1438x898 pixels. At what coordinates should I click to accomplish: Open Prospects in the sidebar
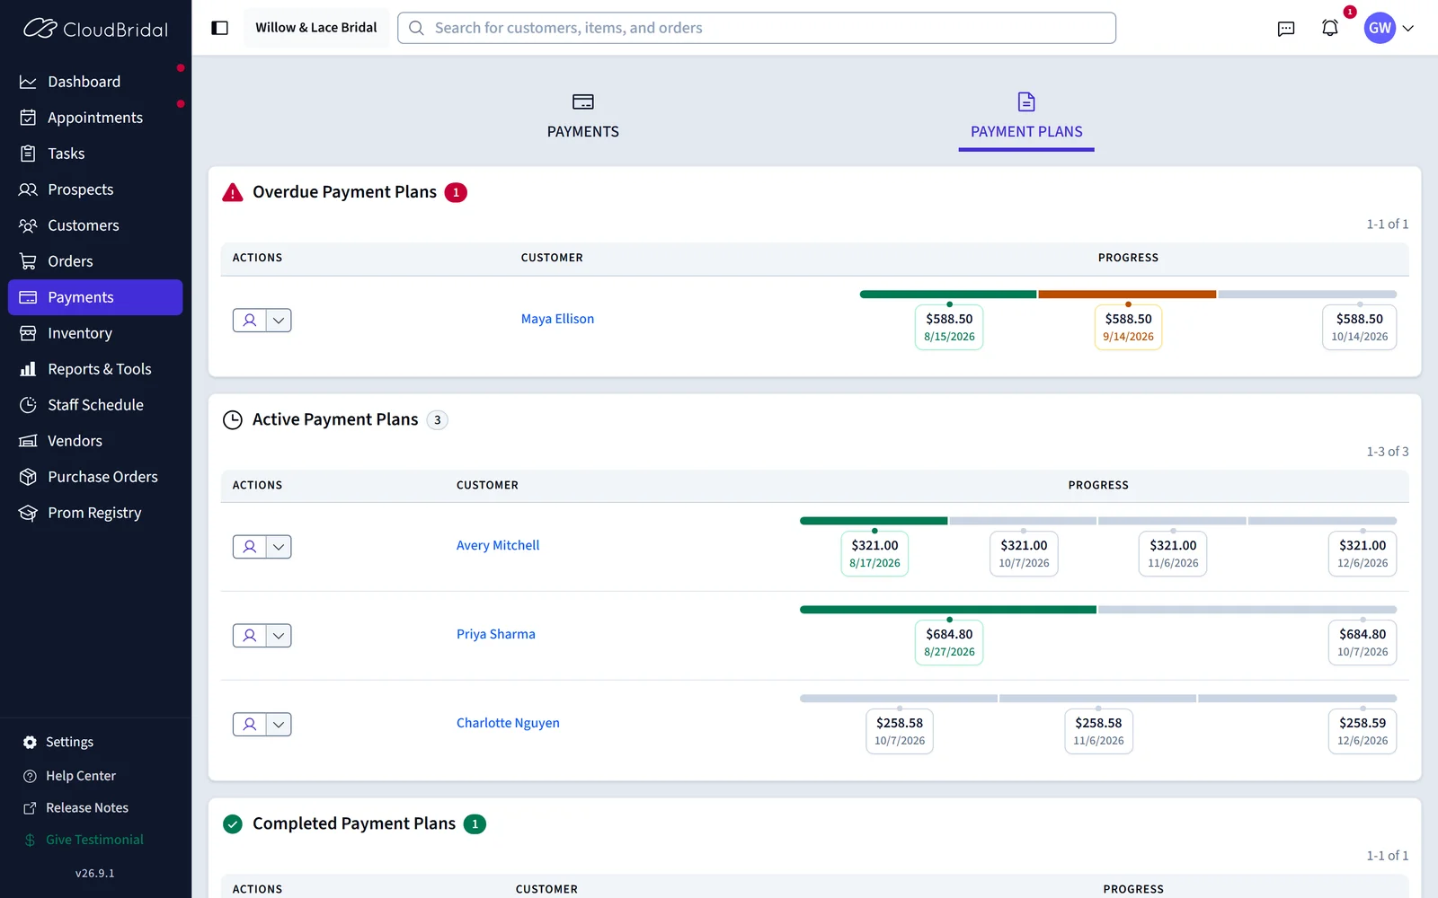[x=95, y=189]
